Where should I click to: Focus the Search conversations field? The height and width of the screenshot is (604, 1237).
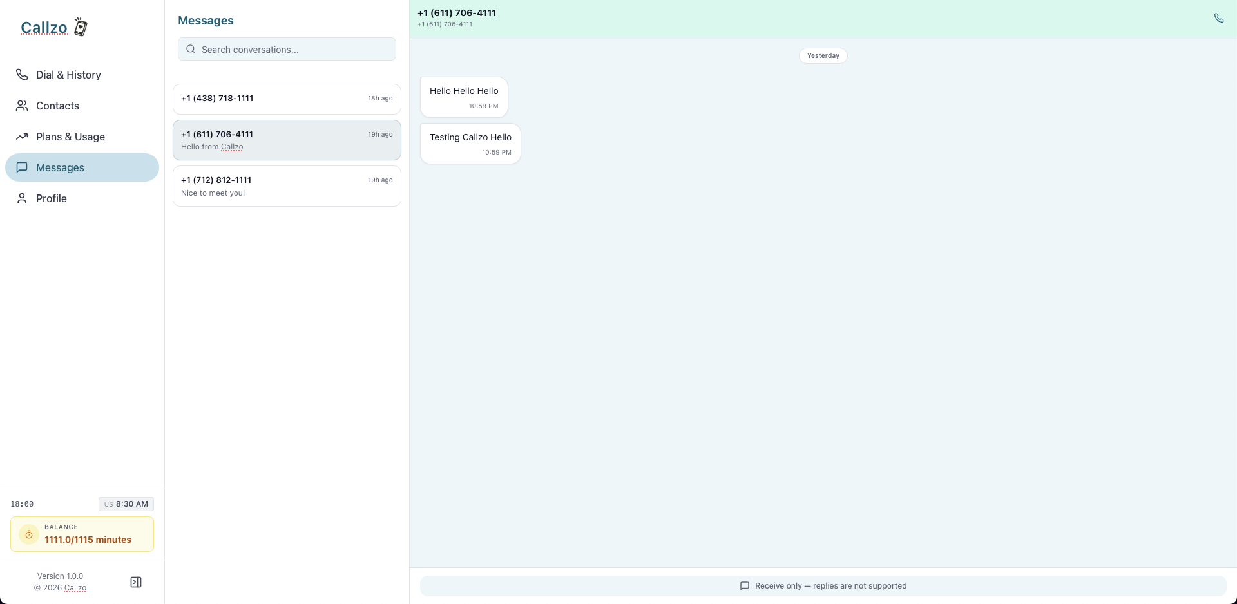pos(287,49)
